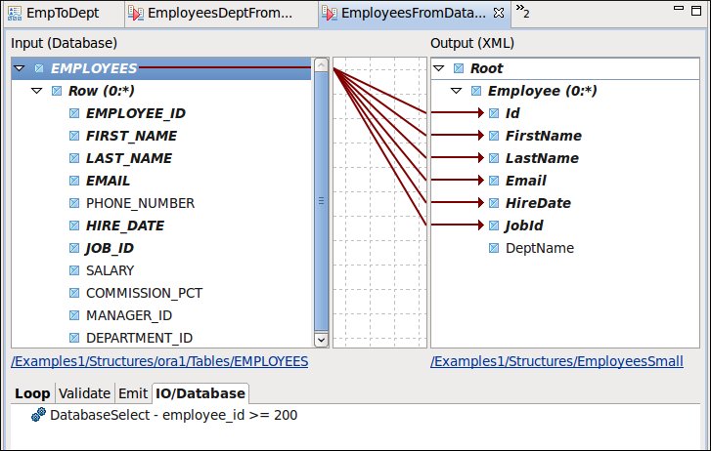Click the LAST_NAME field icon

[74, 158]
